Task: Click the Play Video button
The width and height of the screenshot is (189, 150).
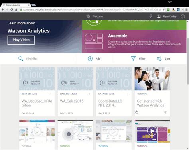Action: click(x=21, y=40)
